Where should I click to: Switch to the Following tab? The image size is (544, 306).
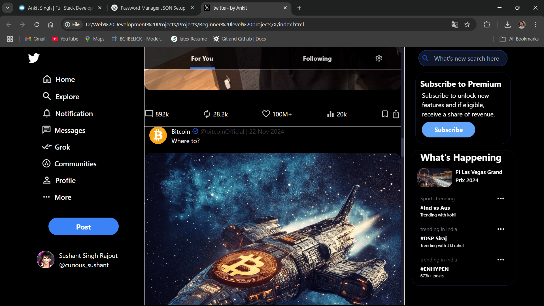(x=317, y=58)
